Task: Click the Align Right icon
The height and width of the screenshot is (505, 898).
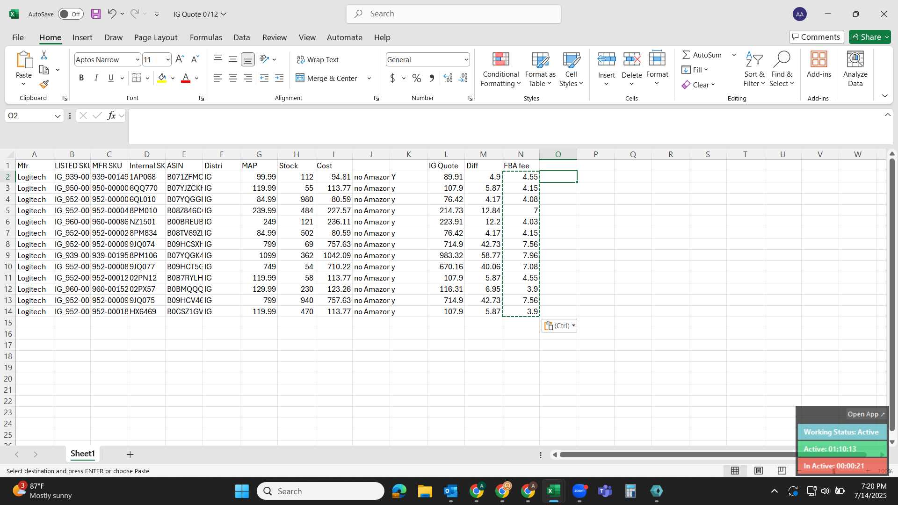Action: pos(248,78)
